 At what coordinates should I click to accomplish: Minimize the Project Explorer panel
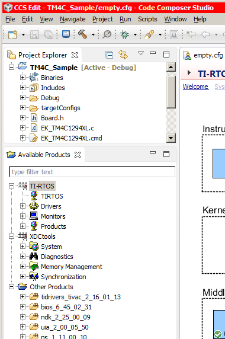coord(153,53)
